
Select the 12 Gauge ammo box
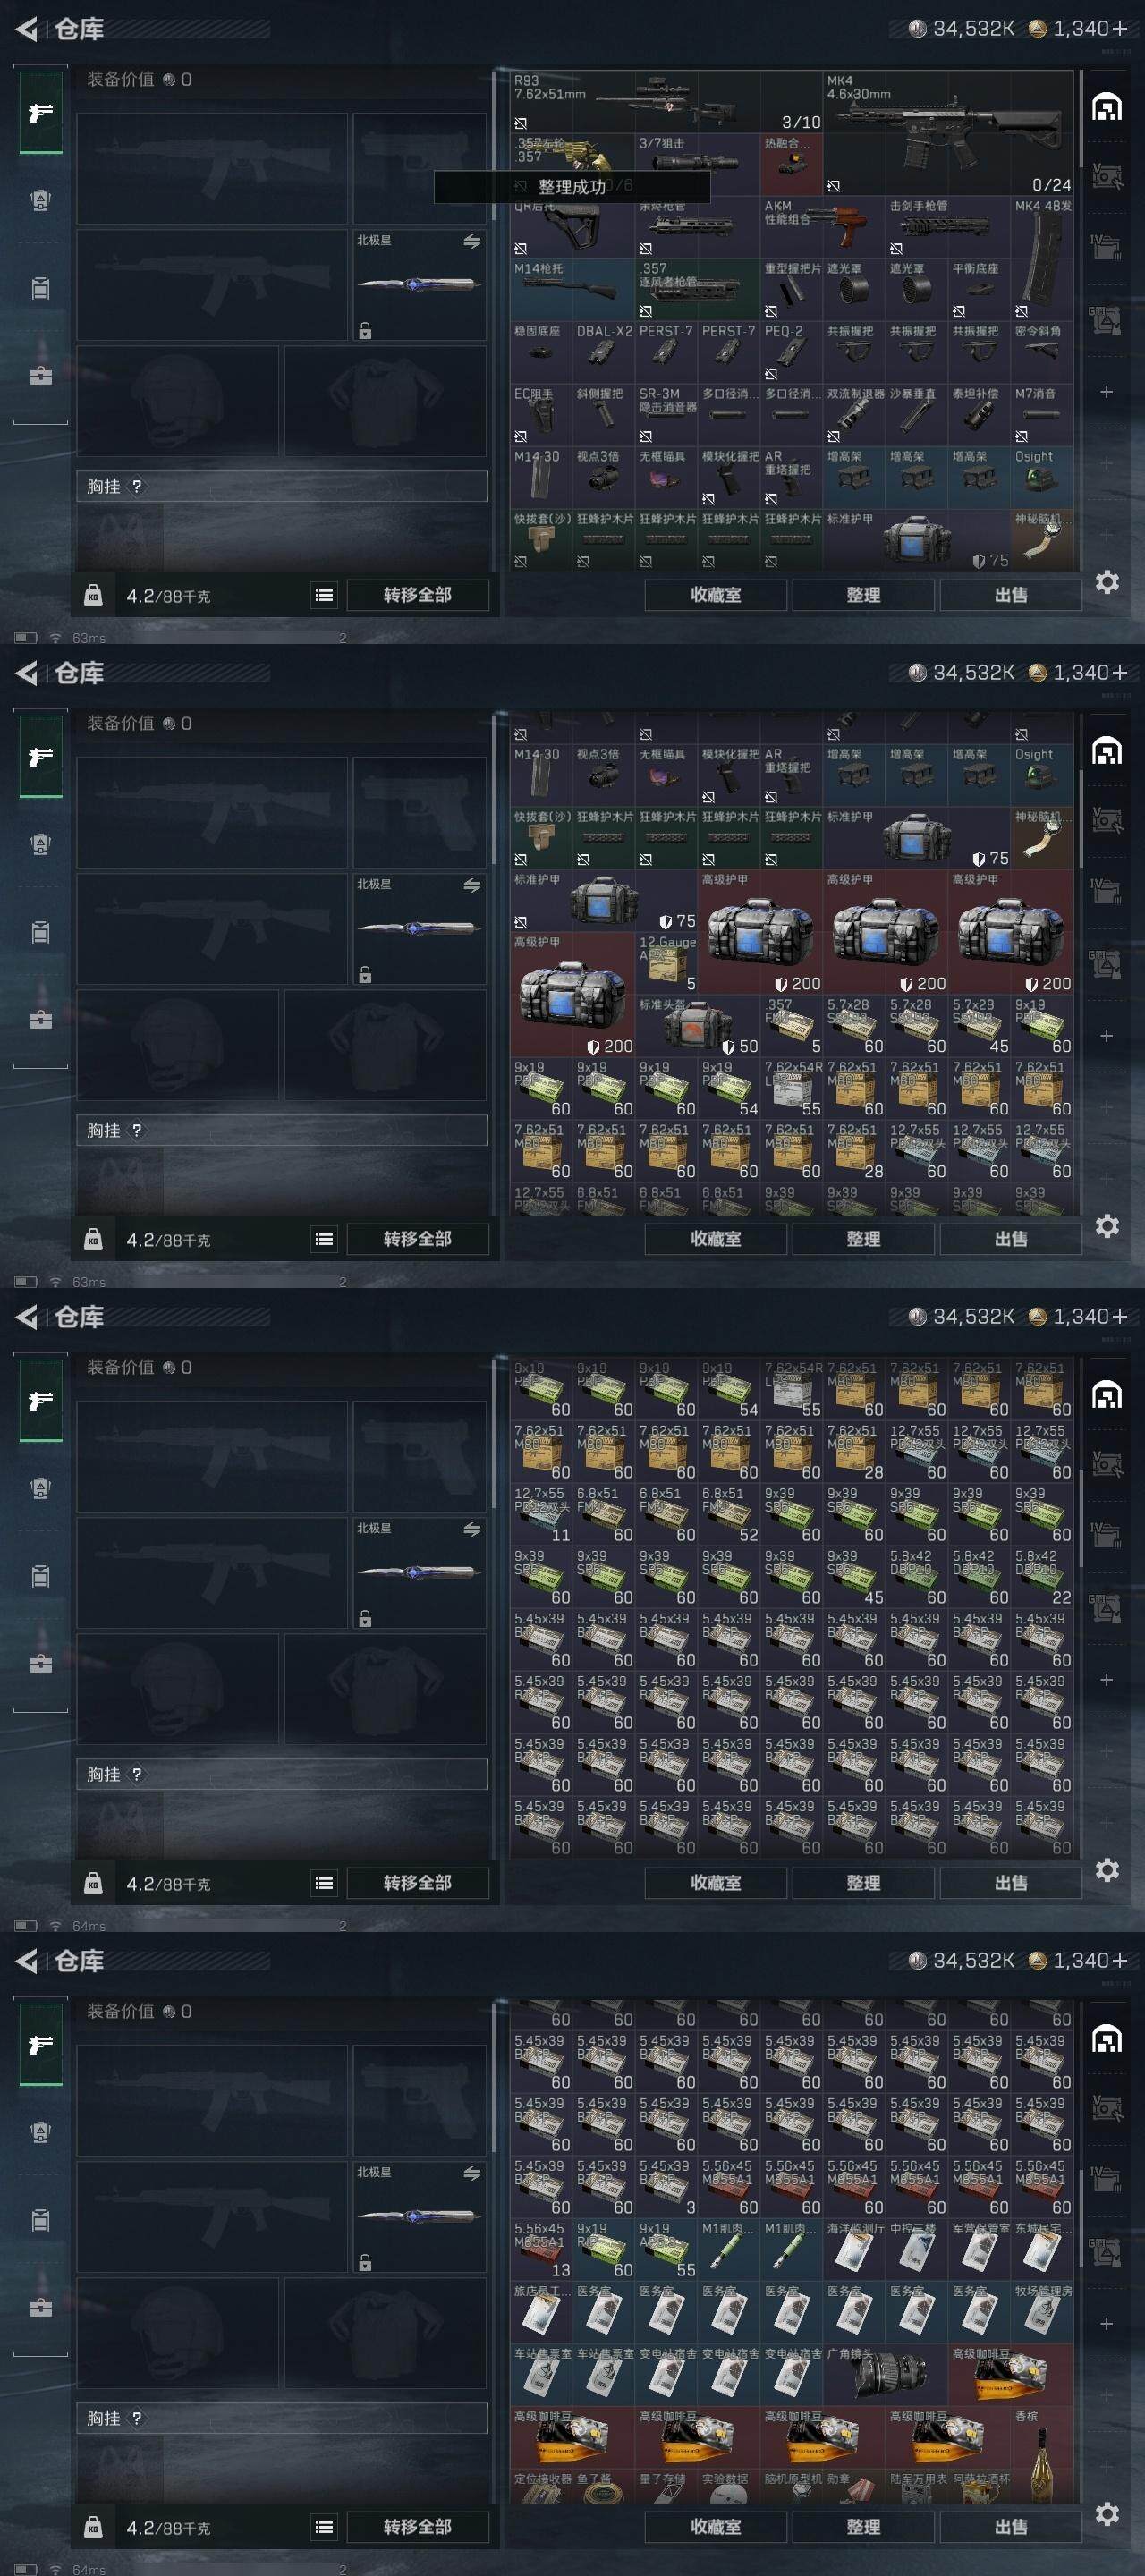(x=667, y=962)
